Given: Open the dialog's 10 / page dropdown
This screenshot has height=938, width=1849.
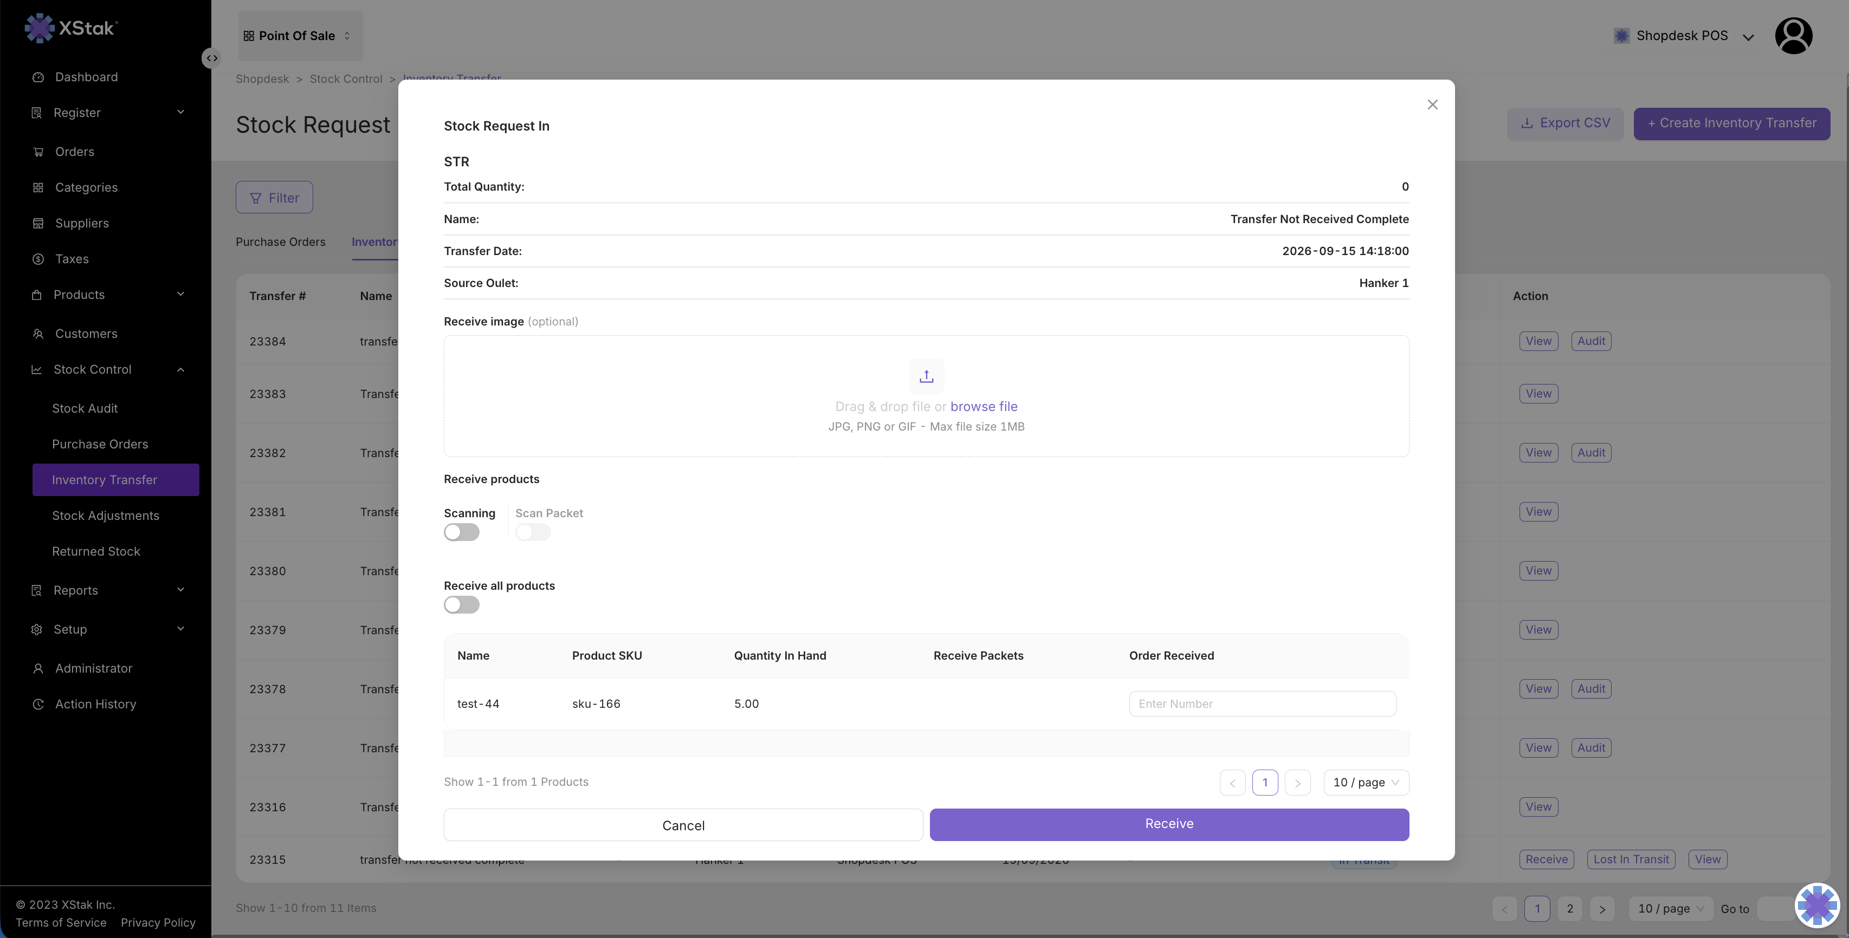Looking at the screenshot, I should point(1366,783).
